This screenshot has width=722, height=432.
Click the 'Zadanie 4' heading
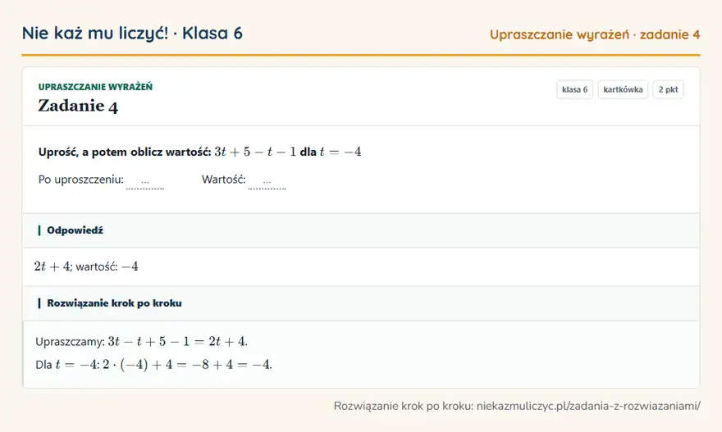[78, 107]
